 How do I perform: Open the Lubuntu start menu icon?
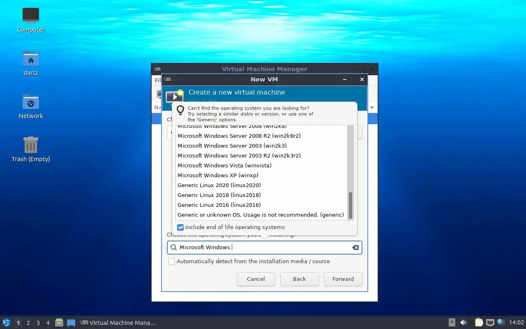[x=6, y=323]
